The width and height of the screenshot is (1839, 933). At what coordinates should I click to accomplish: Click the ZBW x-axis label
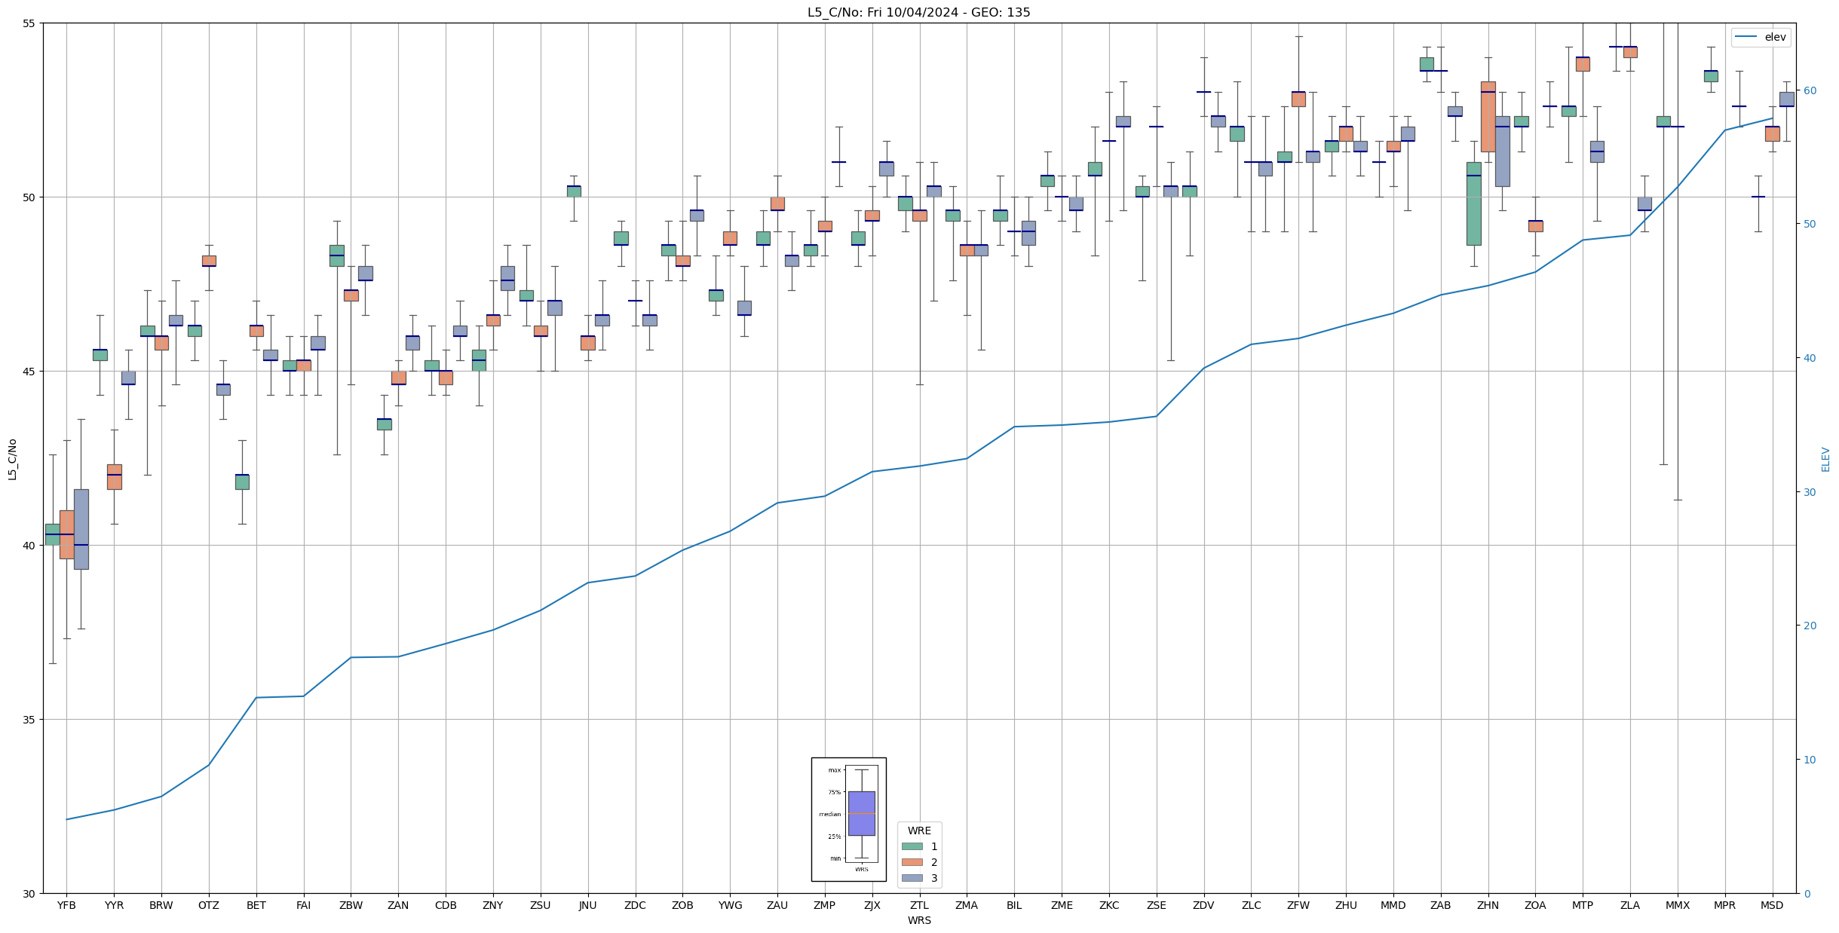(x=351, y=905)
